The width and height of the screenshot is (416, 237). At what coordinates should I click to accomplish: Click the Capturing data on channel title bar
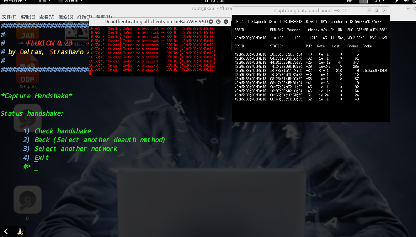[311, 11]
